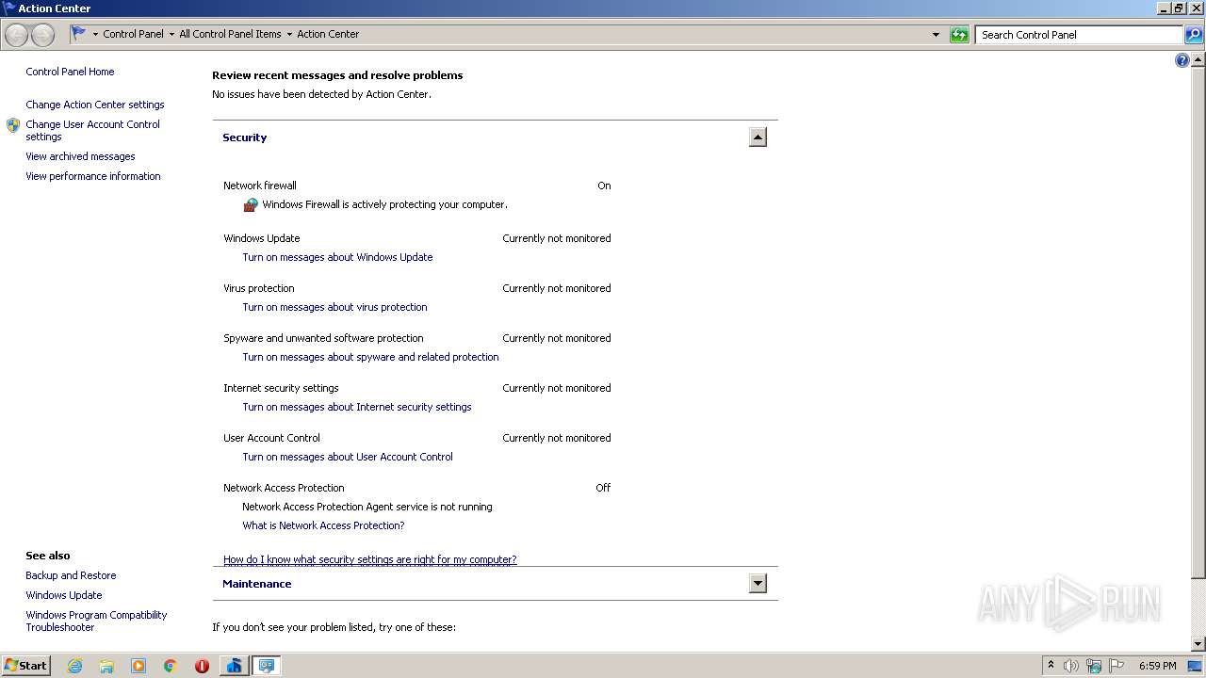Viewport: 1206px width, 678px height.
Task: Click the Maintenance section heading
Action: click(256, 584)
